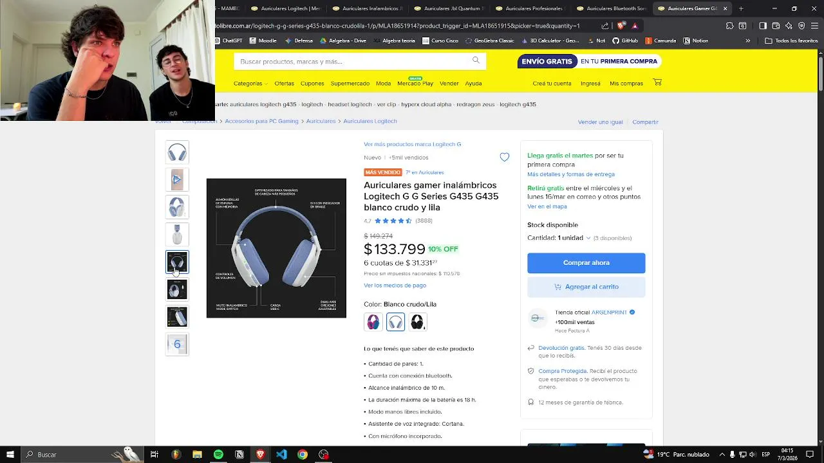
Task: Open the thumbnail showing 6 more images
Action: coord(177,344)
